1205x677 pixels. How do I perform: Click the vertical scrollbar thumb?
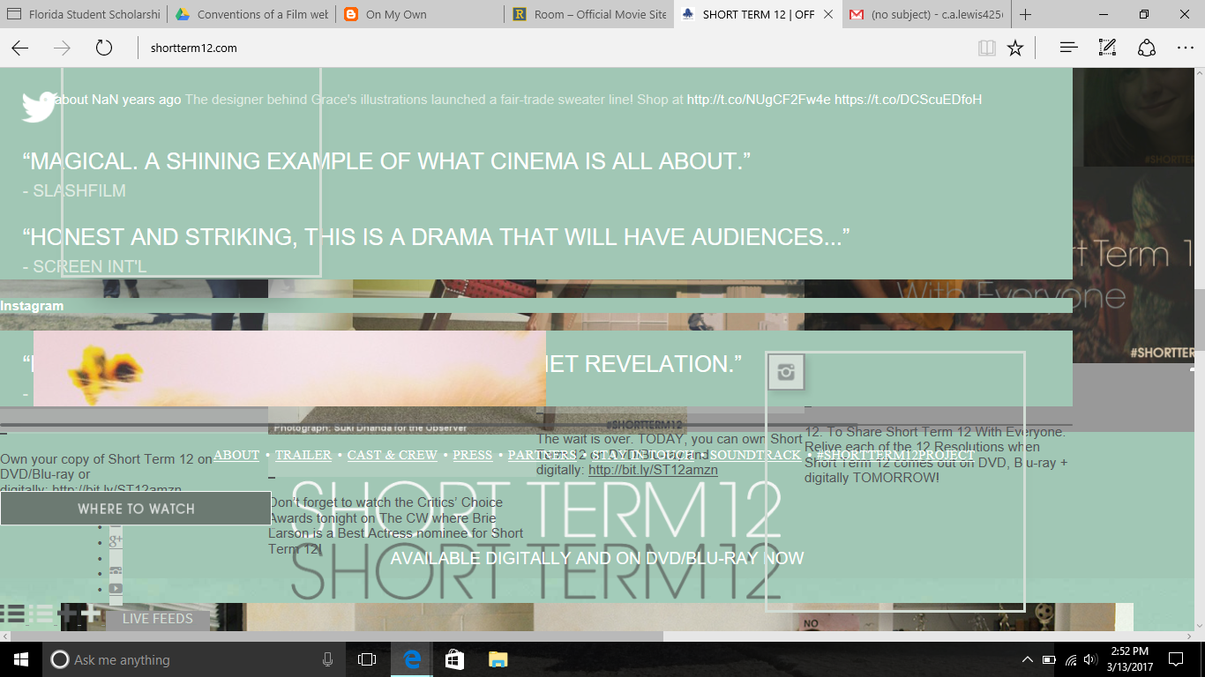click(x=1198, y=321)
